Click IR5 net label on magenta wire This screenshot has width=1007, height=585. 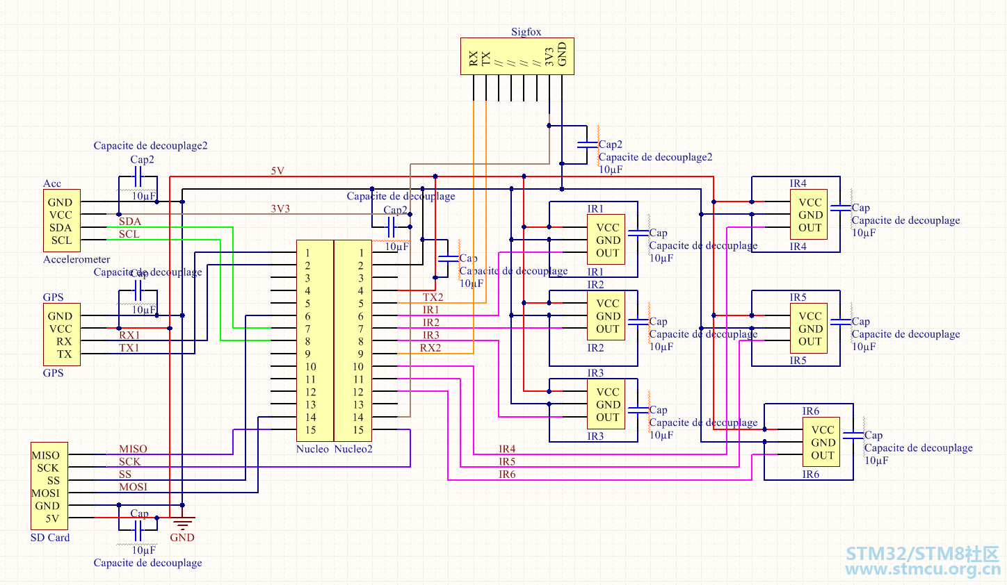click(507, 462)
